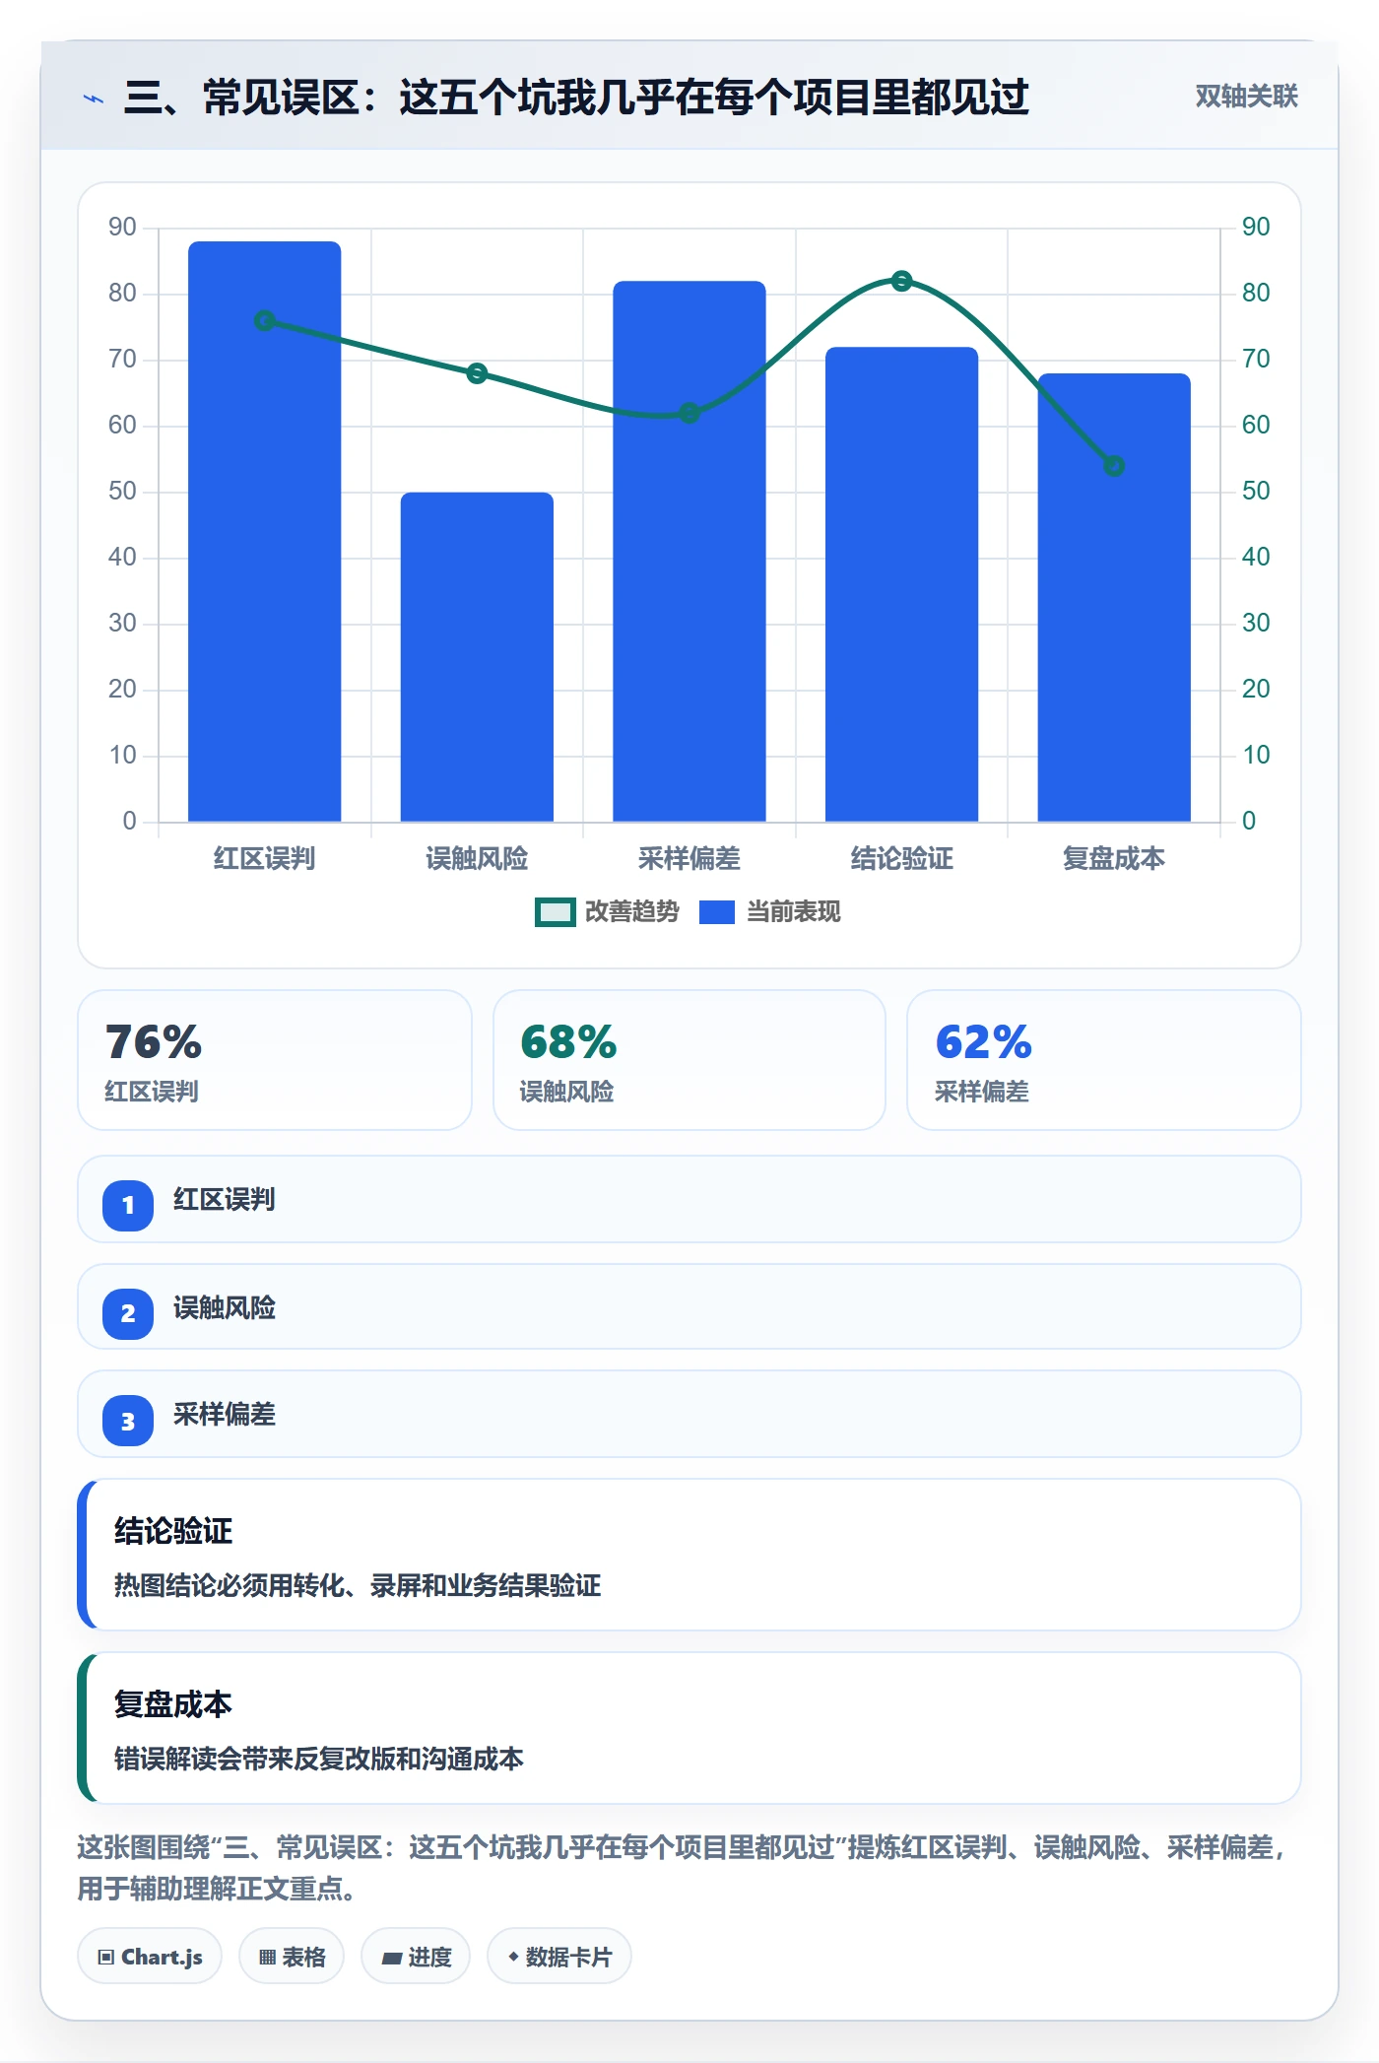
Task: Open the 68% 误触风险 stat card
Action: click(689, 1060)
